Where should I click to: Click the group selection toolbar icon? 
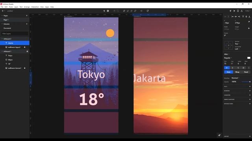coord(118,11)
